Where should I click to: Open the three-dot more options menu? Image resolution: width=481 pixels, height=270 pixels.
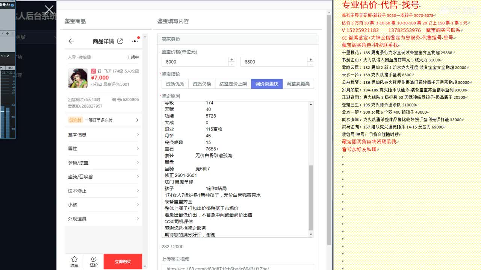point(135,41)
